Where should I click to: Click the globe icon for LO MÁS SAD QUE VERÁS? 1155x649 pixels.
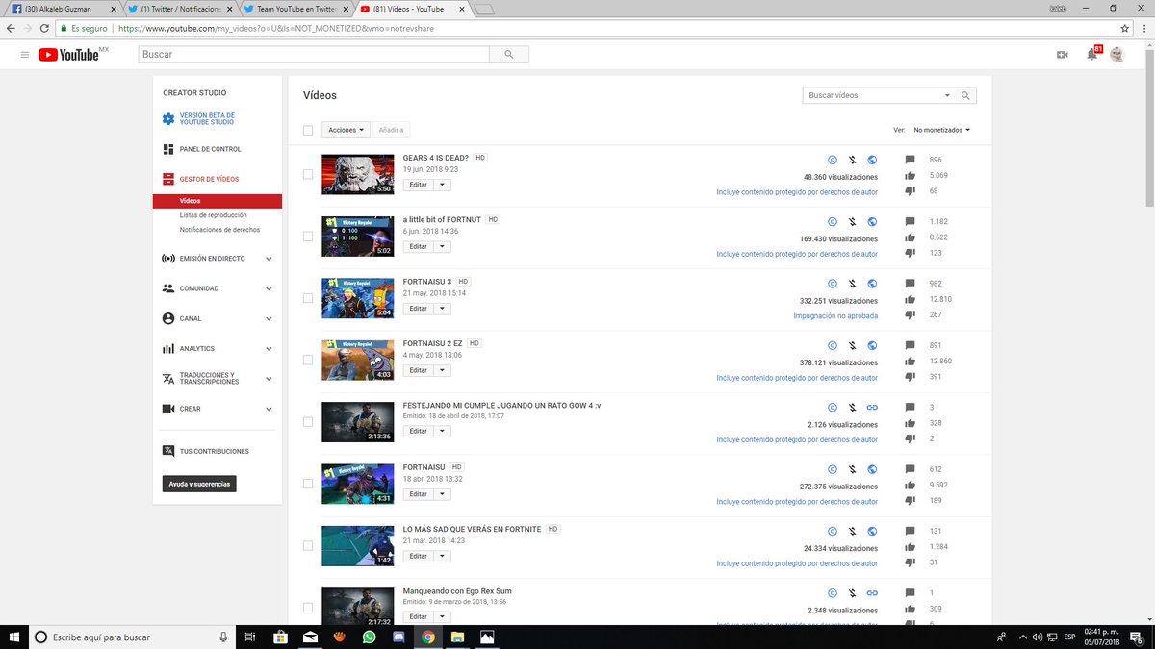(872, 531)
